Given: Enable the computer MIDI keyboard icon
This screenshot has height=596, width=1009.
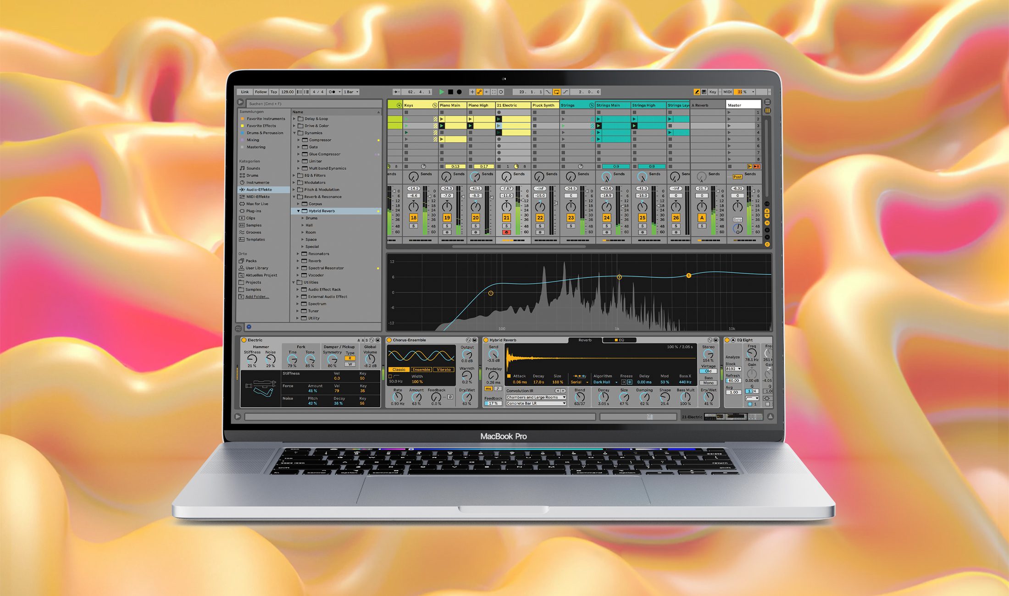Looking at the screenshot, I should 705,92.
